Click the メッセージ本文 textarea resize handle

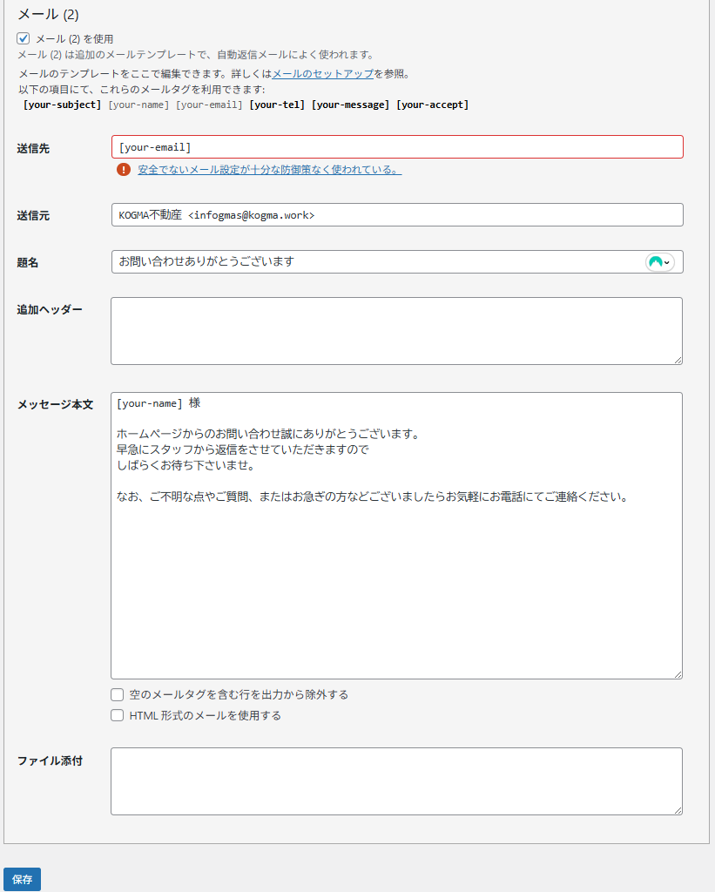click(677, 672)
